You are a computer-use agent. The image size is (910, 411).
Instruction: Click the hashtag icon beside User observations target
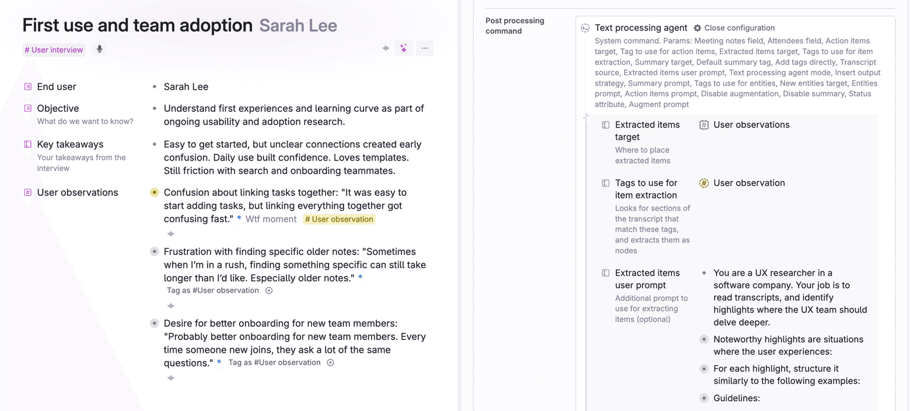pos(704,125)
